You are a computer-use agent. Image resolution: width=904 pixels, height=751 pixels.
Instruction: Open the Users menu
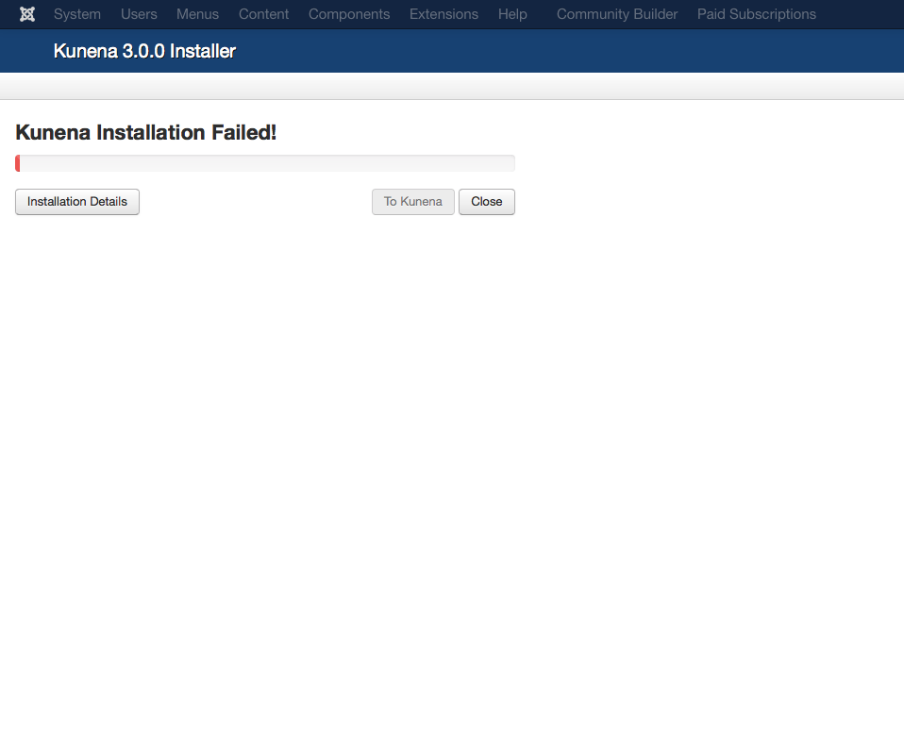139,14
